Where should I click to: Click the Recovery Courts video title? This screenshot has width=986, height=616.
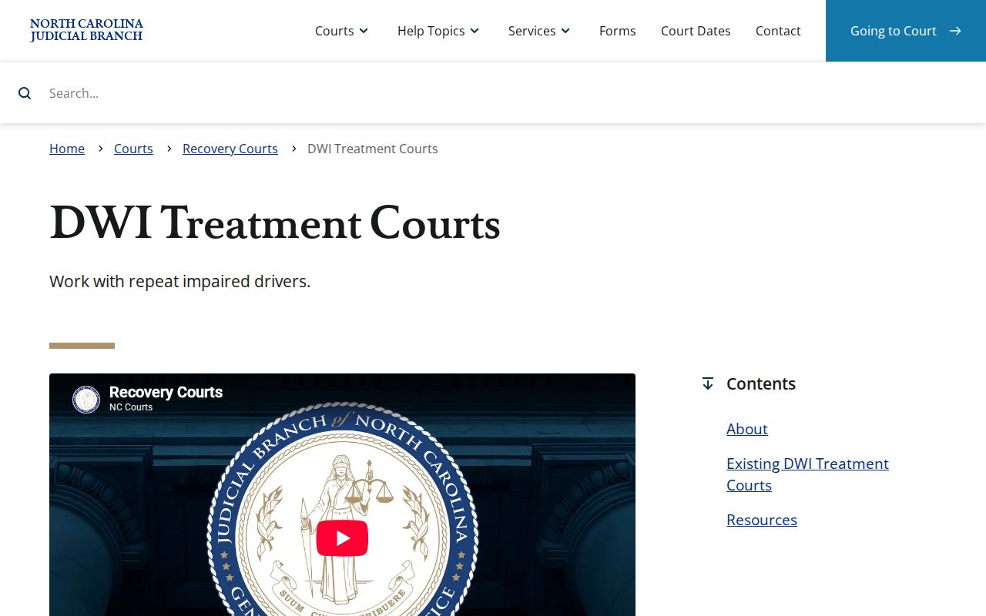pos(166,392)
